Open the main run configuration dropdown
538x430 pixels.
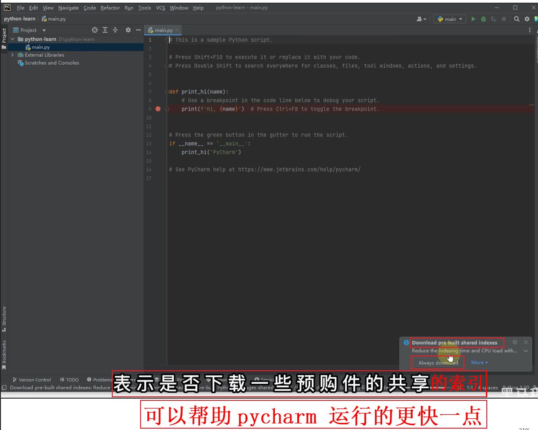click(x=450, y=19)
